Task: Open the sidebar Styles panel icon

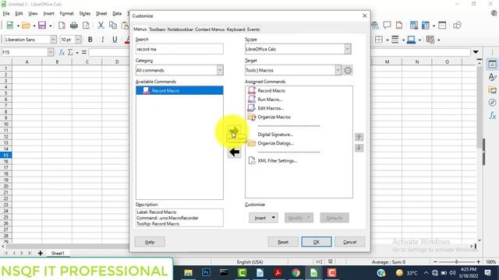Action: tap(492, 77)
